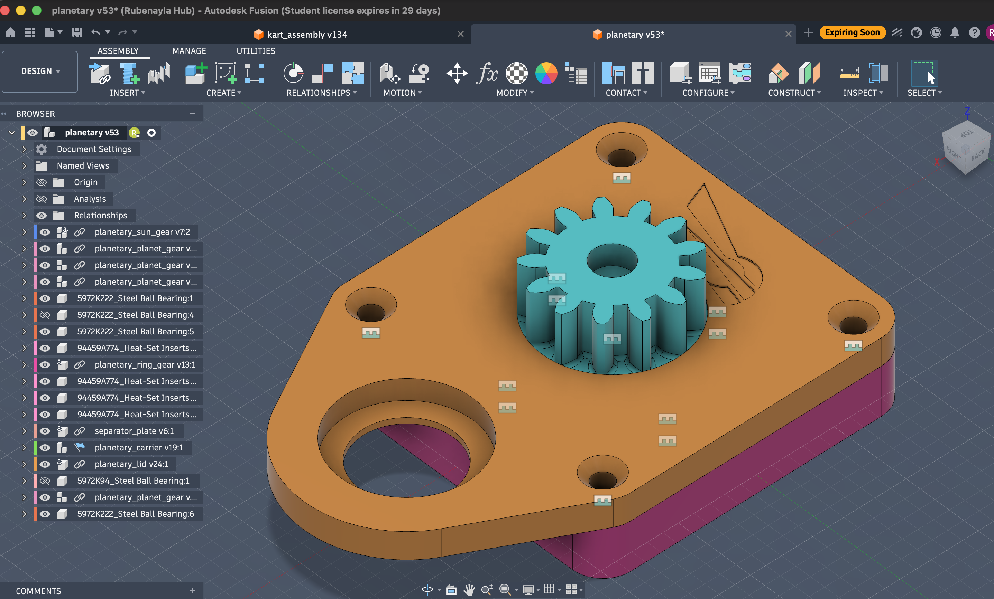Show hidden 5972K94_Steel Ball Bearing:1
Image resolution: width=994 pixels, height=599 pixels.
(x=45, y=481)
